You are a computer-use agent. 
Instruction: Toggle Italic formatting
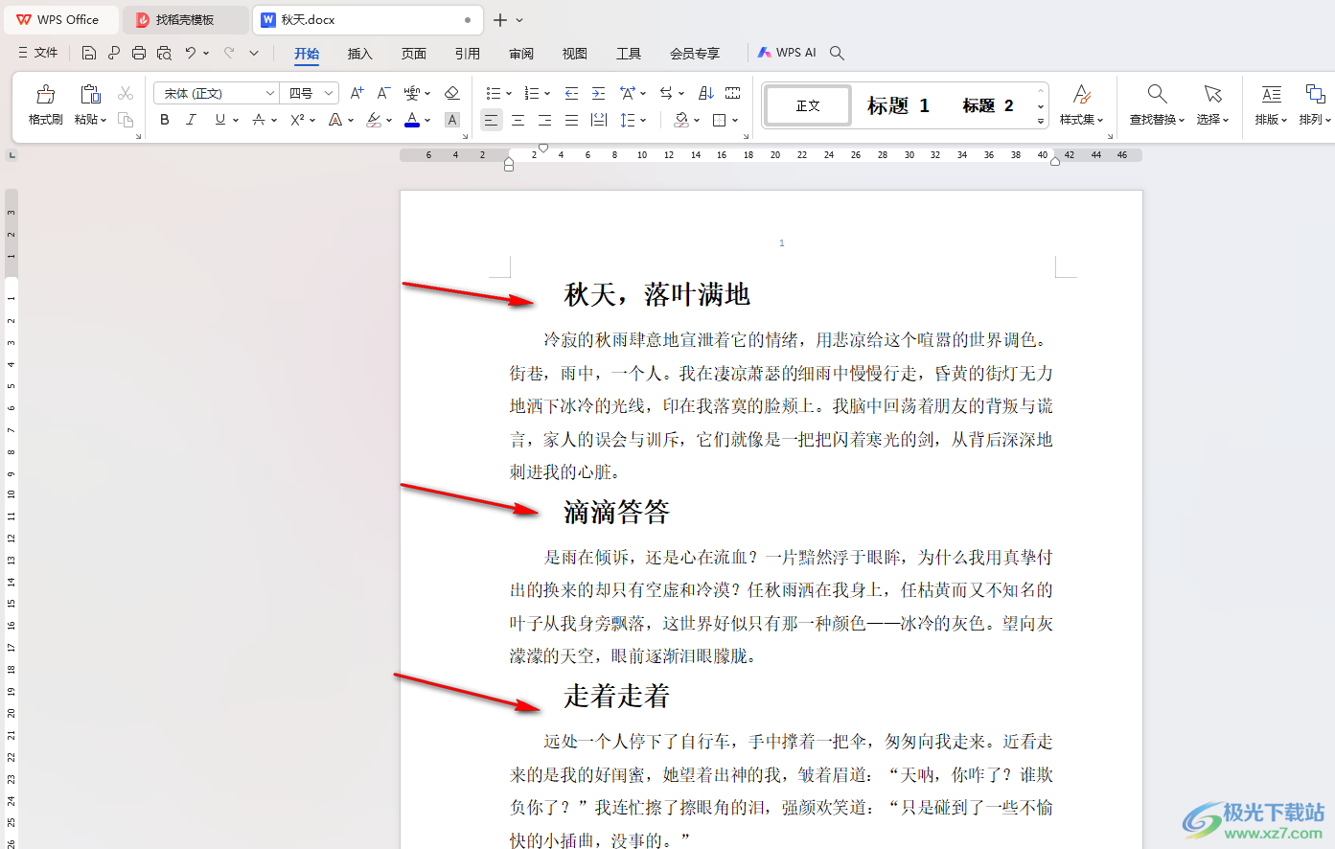coord(191,120)
